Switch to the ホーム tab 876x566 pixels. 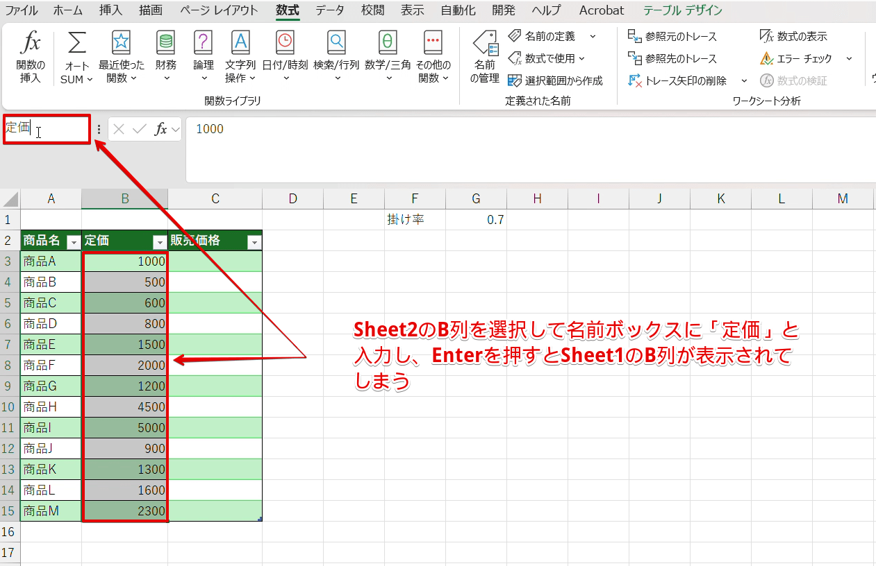tap(67, 10)
